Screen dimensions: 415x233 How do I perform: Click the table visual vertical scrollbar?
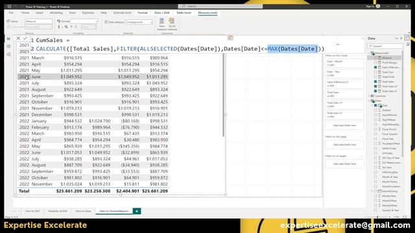point(224,95)
